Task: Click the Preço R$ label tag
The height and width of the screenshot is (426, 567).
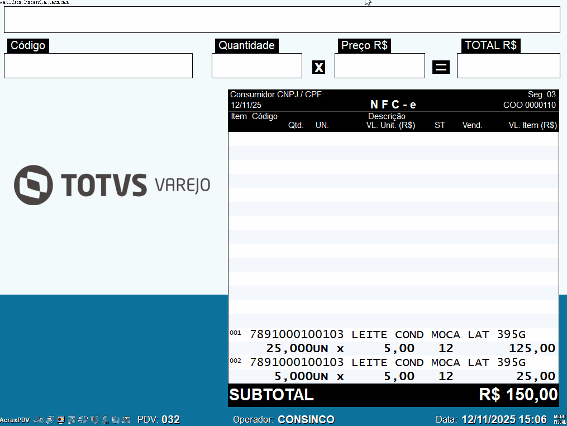Action: pyautogui.click(x=364, y=46)
